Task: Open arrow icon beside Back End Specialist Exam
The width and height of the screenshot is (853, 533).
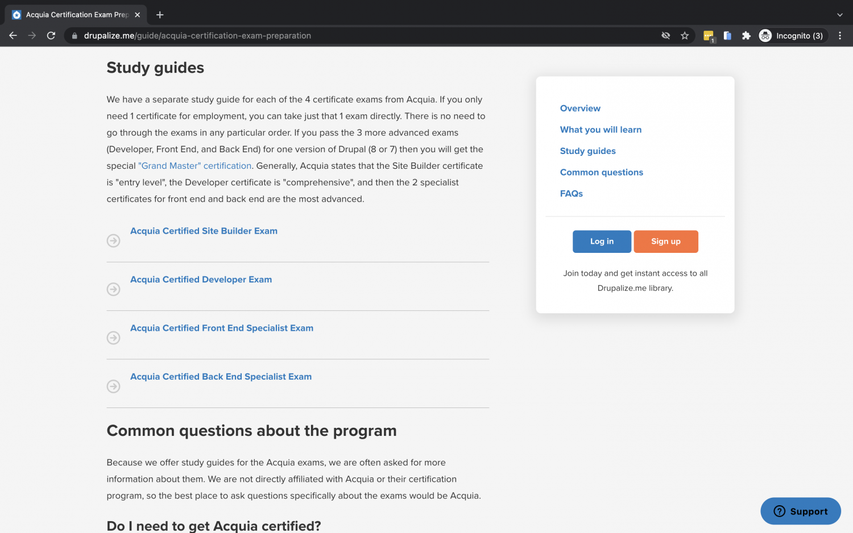Action: coord(113,386)
